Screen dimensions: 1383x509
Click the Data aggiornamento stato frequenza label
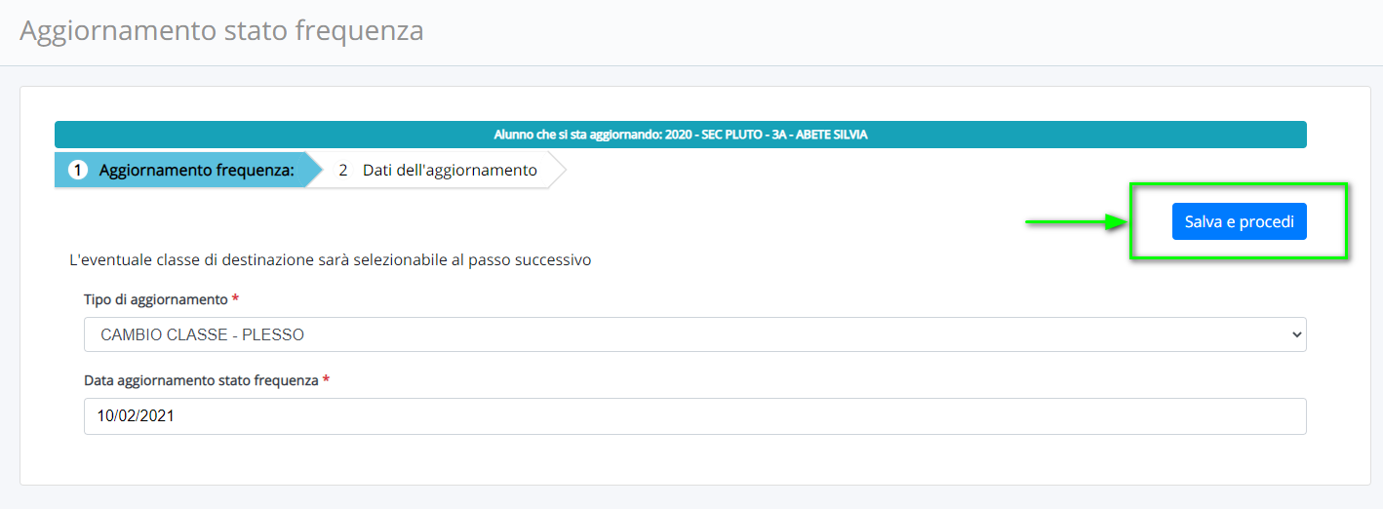click(x=201, y=380)
